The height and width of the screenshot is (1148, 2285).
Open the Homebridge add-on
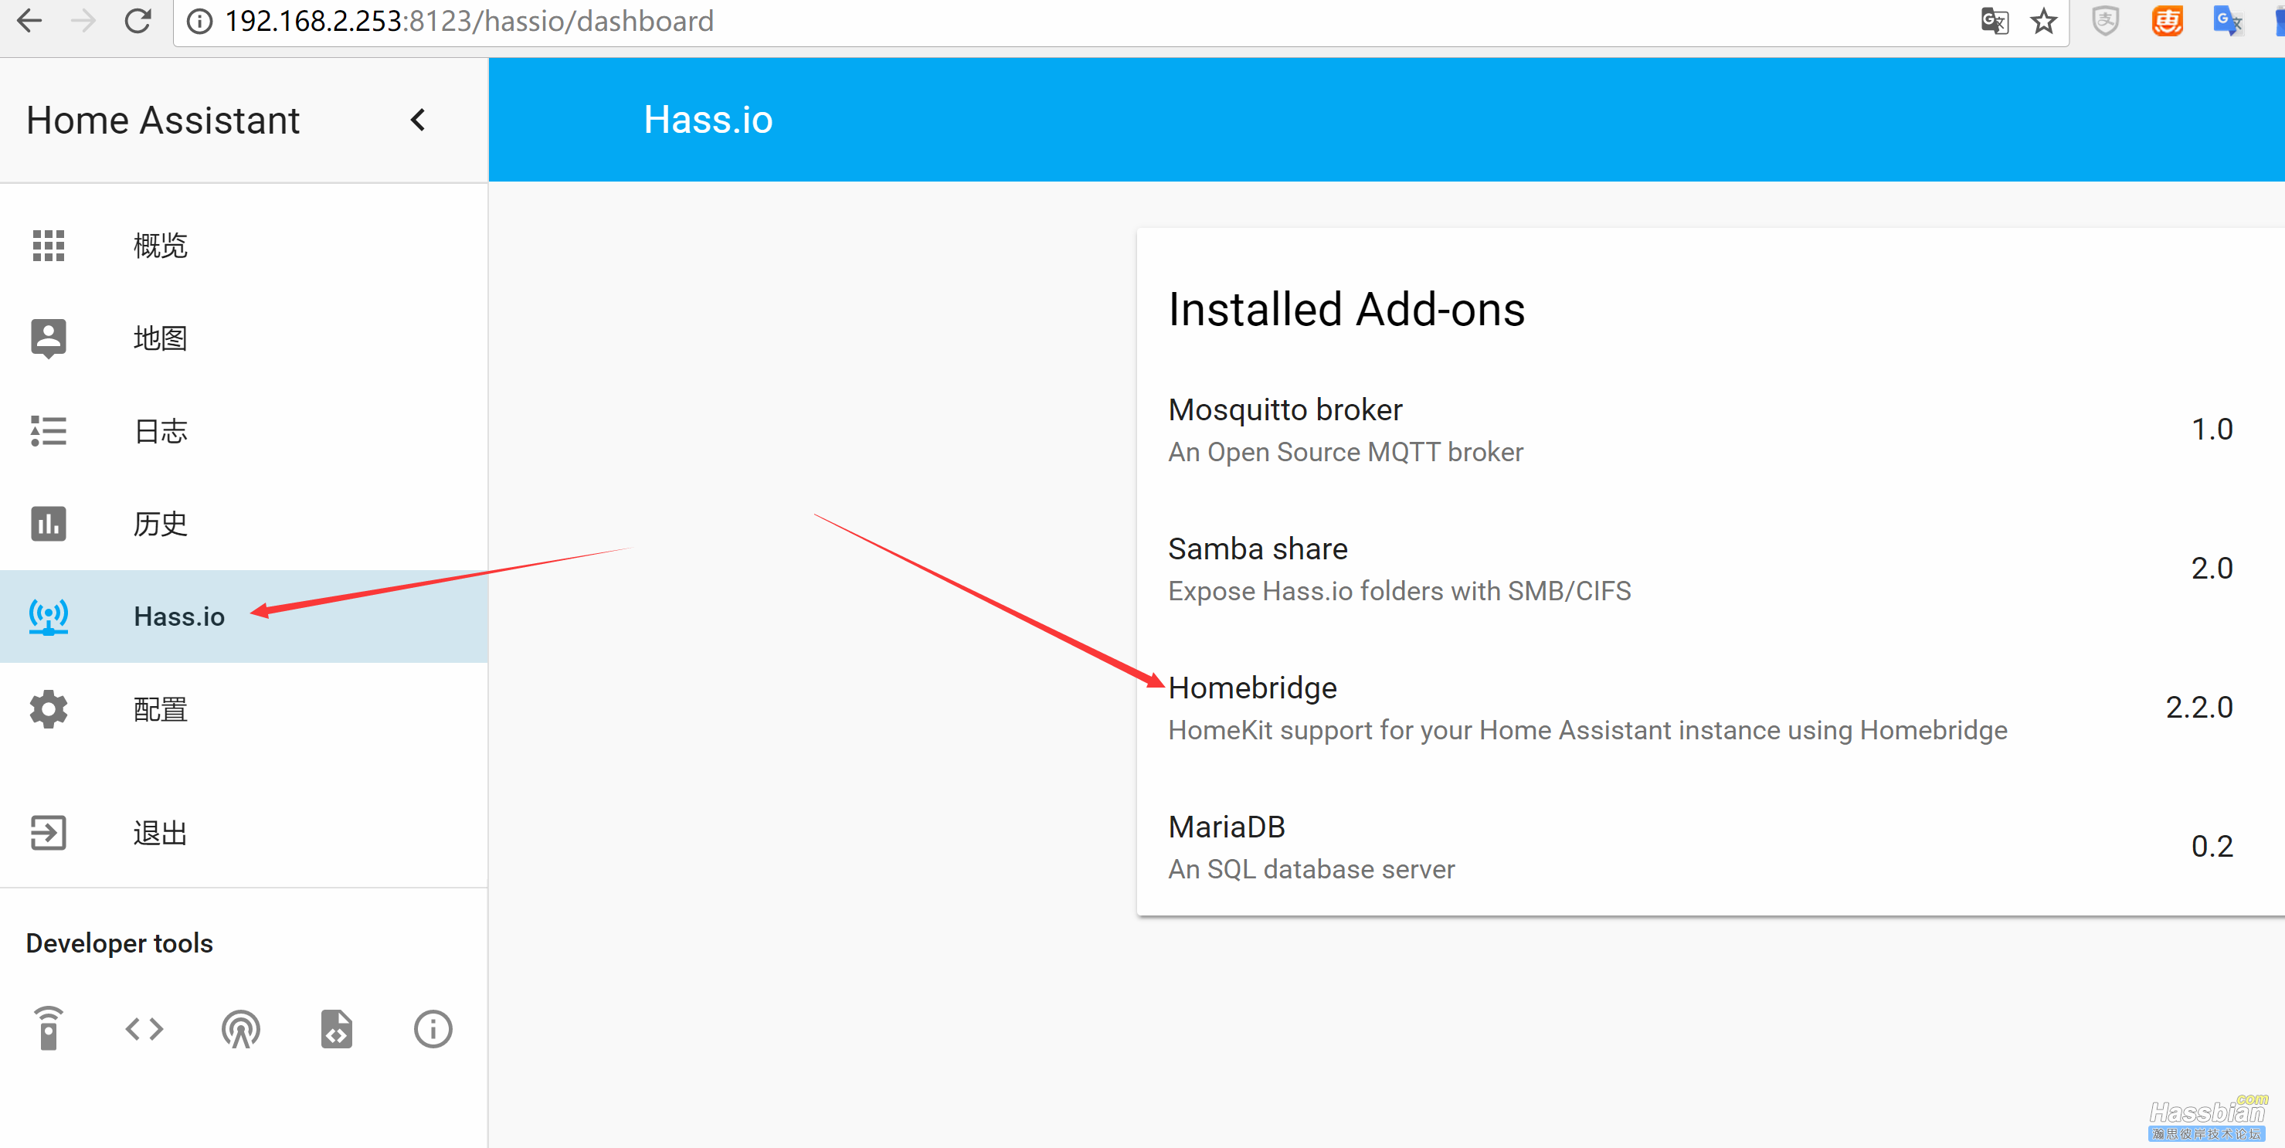click(1710, 708)
